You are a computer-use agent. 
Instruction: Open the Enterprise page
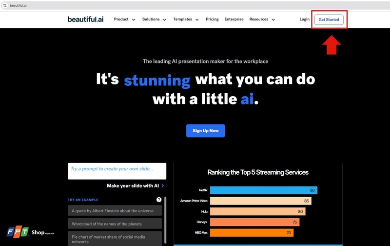coord(234,19)
